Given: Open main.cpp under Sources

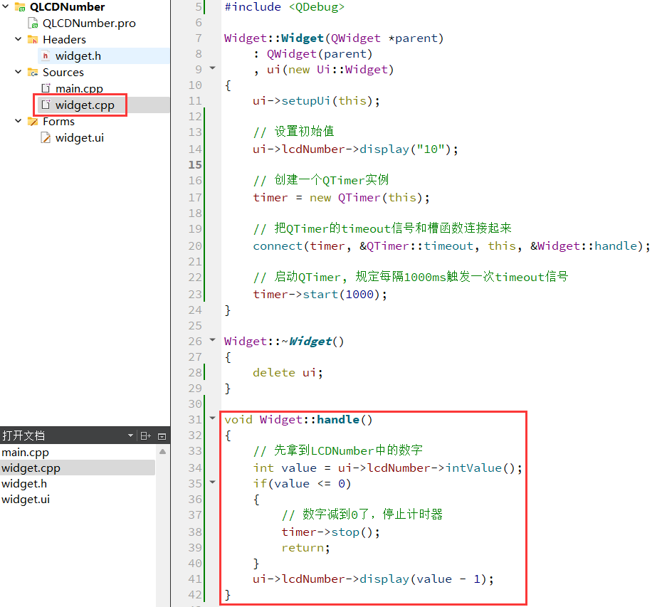Looking at the screenshot, I should tap(79, 88).
